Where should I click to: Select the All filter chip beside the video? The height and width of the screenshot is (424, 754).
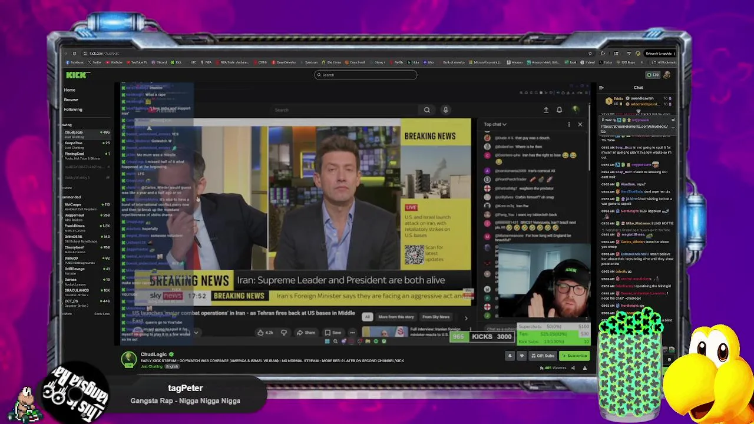tap(367, 317)
